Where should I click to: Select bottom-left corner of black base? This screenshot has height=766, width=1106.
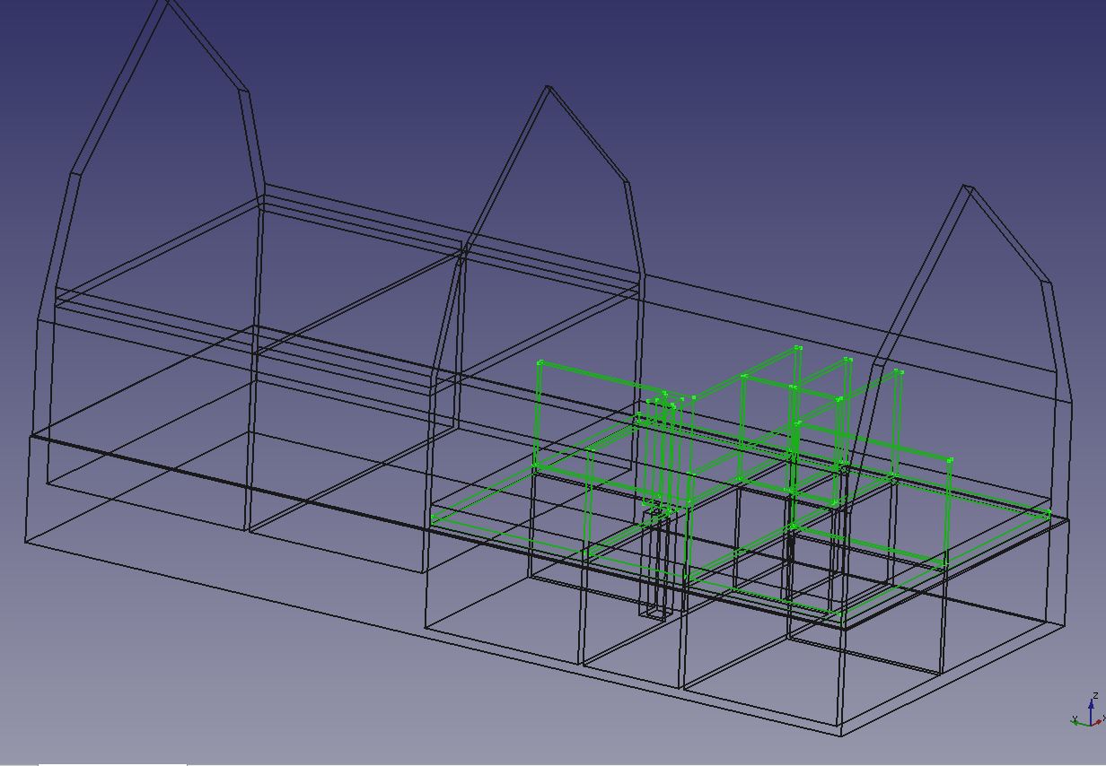25,541
